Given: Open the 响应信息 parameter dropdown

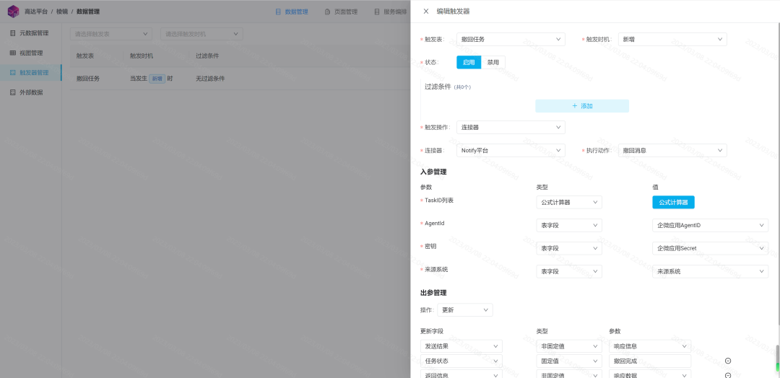Looking at the screenshot, I should (x=650, y=346).
